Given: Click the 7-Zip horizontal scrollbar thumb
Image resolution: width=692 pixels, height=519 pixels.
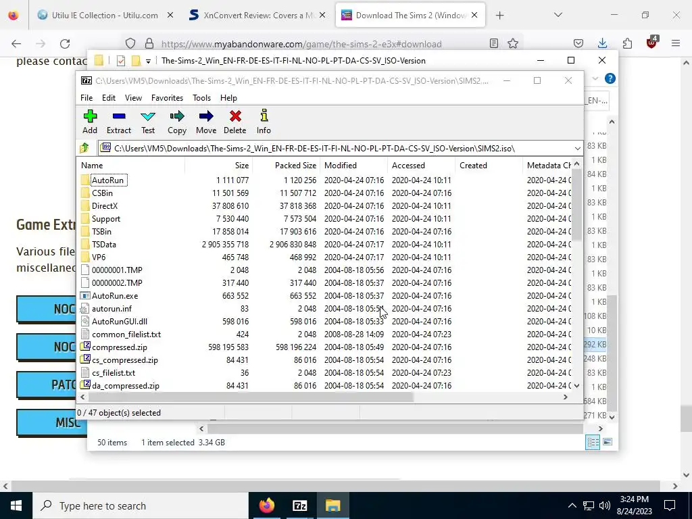Looking at the screenshot, I should (251, 397).
